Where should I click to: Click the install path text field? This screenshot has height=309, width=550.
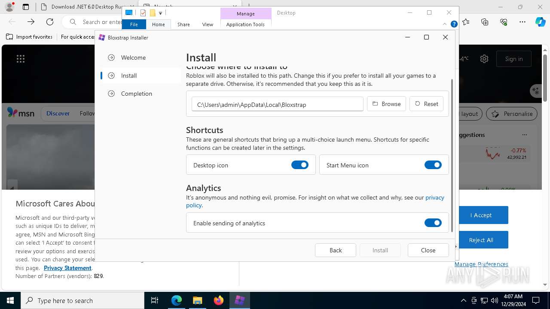[x=278, y=104]
